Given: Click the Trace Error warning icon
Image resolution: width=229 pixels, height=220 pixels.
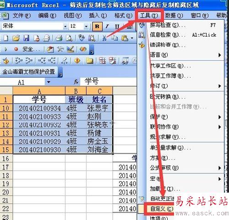Looking at the screenshot, I should click(77, 61).
